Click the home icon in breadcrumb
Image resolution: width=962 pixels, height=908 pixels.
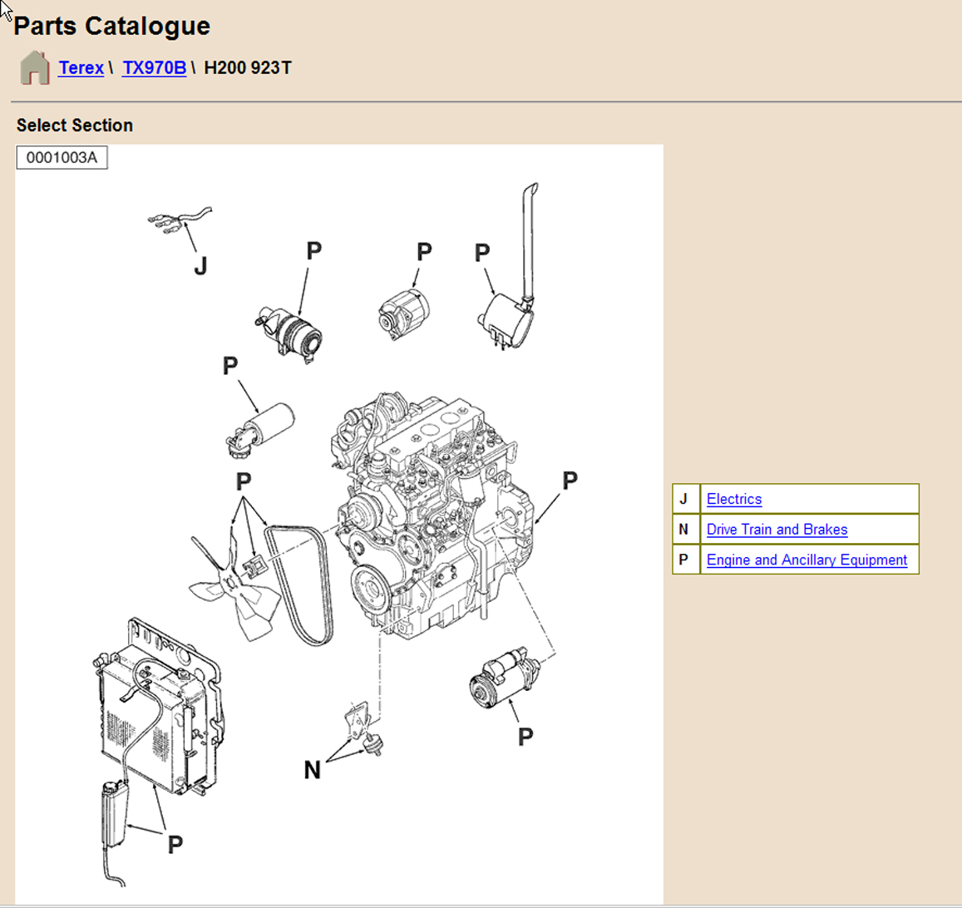tap(34, 68)
